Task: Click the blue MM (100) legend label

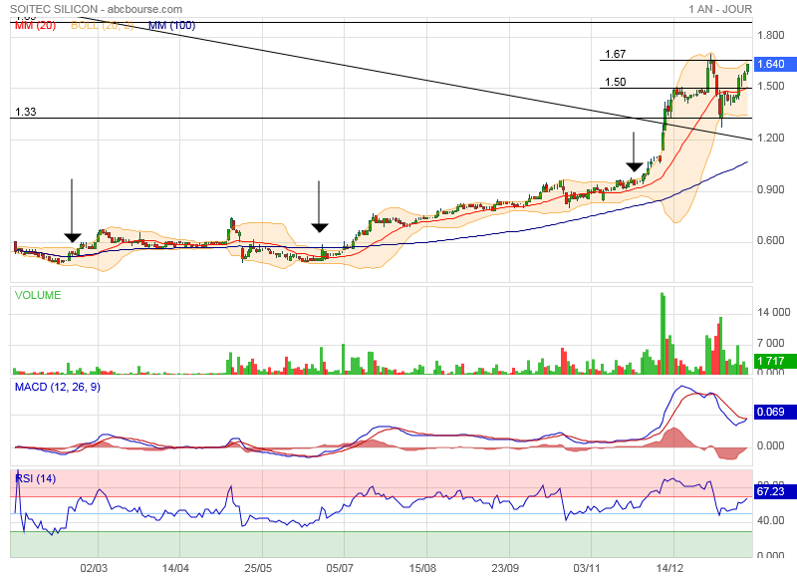Action: (x=171, y=26)
